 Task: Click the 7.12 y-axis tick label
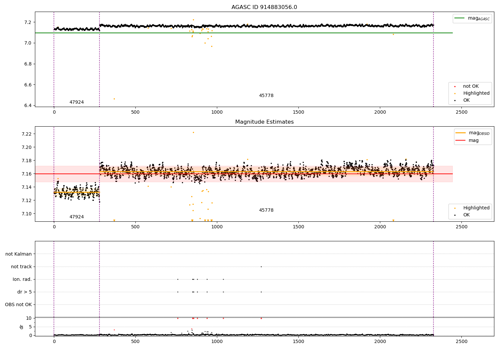coord(26,200)
